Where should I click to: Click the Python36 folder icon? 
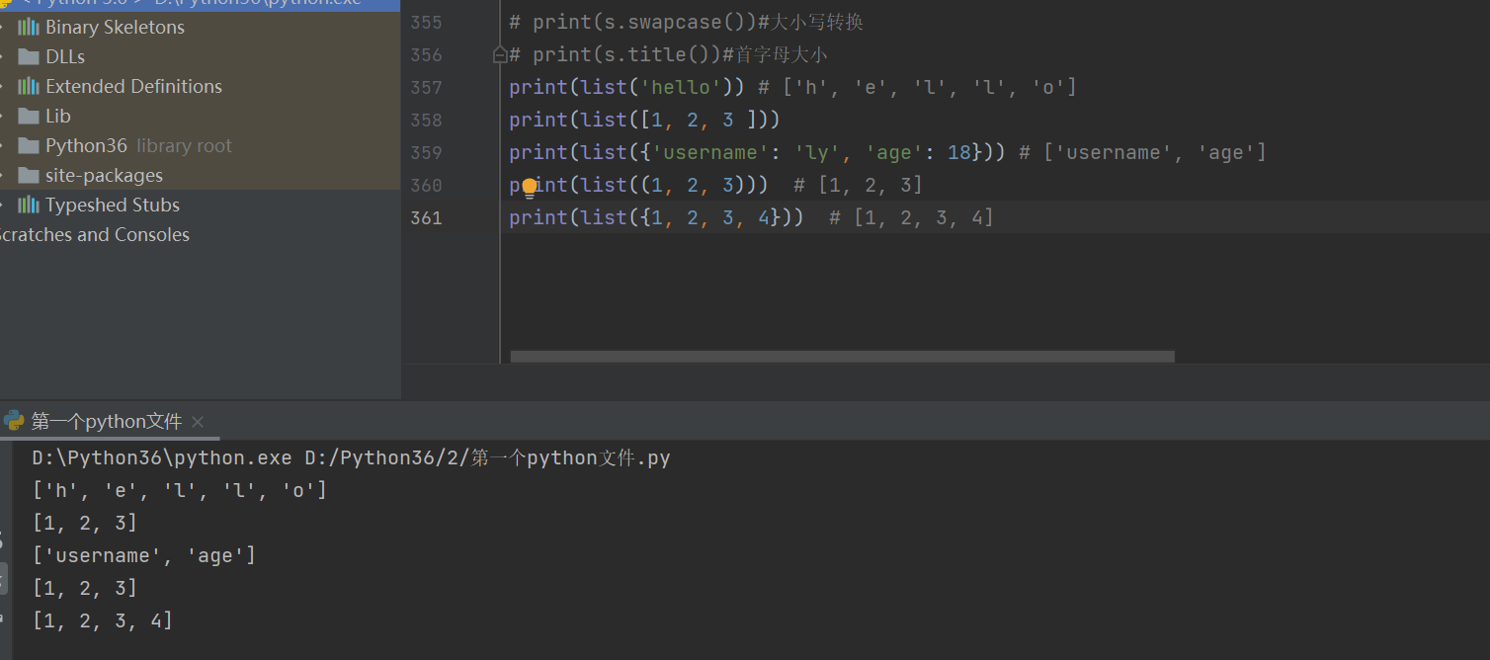coord(29,145)
